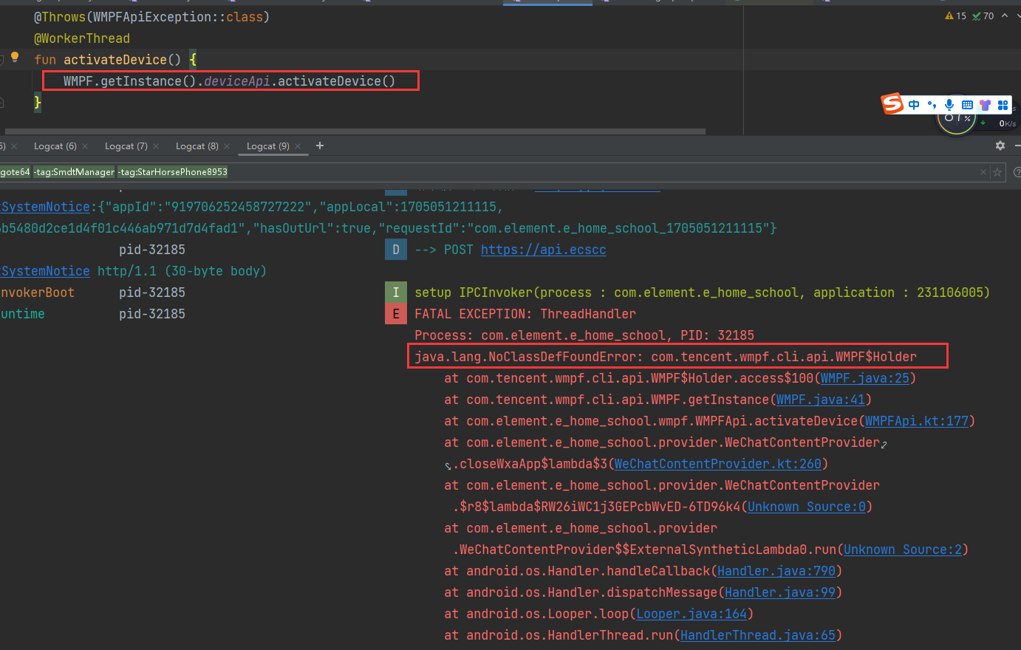Image resolution: width=1021 pixels, height=650 pixels.
Task: Start Sogou voice input microphone
Action: (949, 105)
